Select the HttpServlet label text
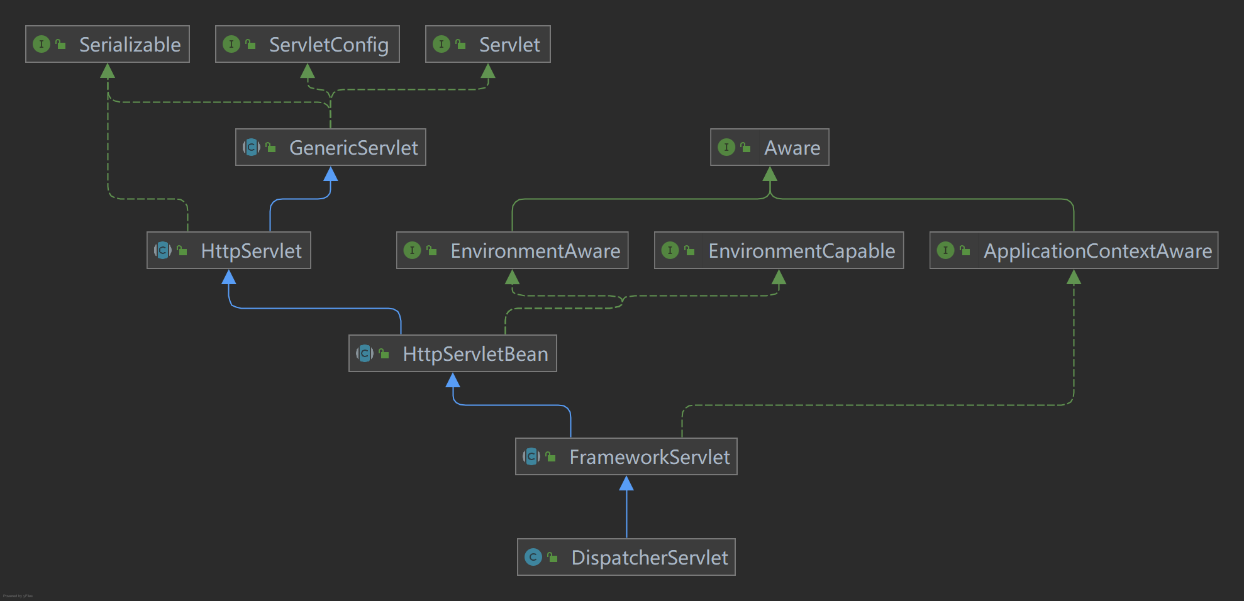The width and height of the screenshot is (1244, 601). (252, 251)
